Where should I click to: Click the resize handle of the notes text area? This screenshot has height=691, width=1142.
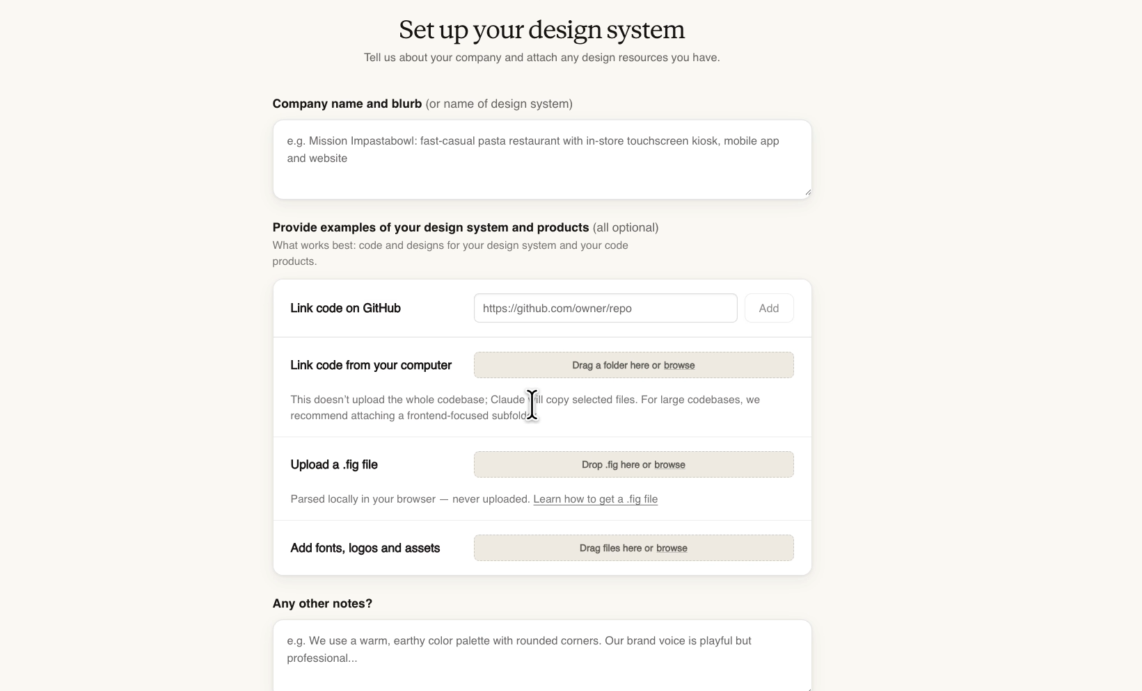[807, 688]
